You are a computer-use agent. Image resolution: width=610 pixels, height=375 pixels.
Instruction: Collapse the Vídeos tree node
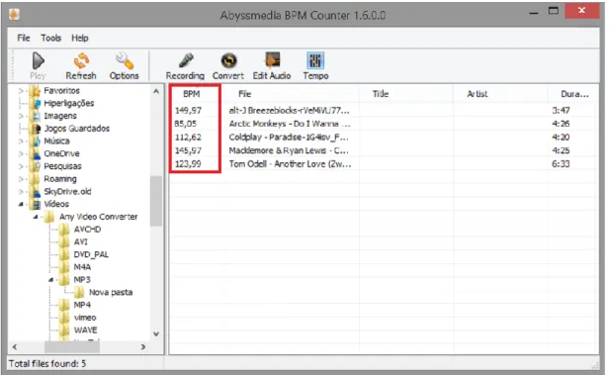pos(21,204)
